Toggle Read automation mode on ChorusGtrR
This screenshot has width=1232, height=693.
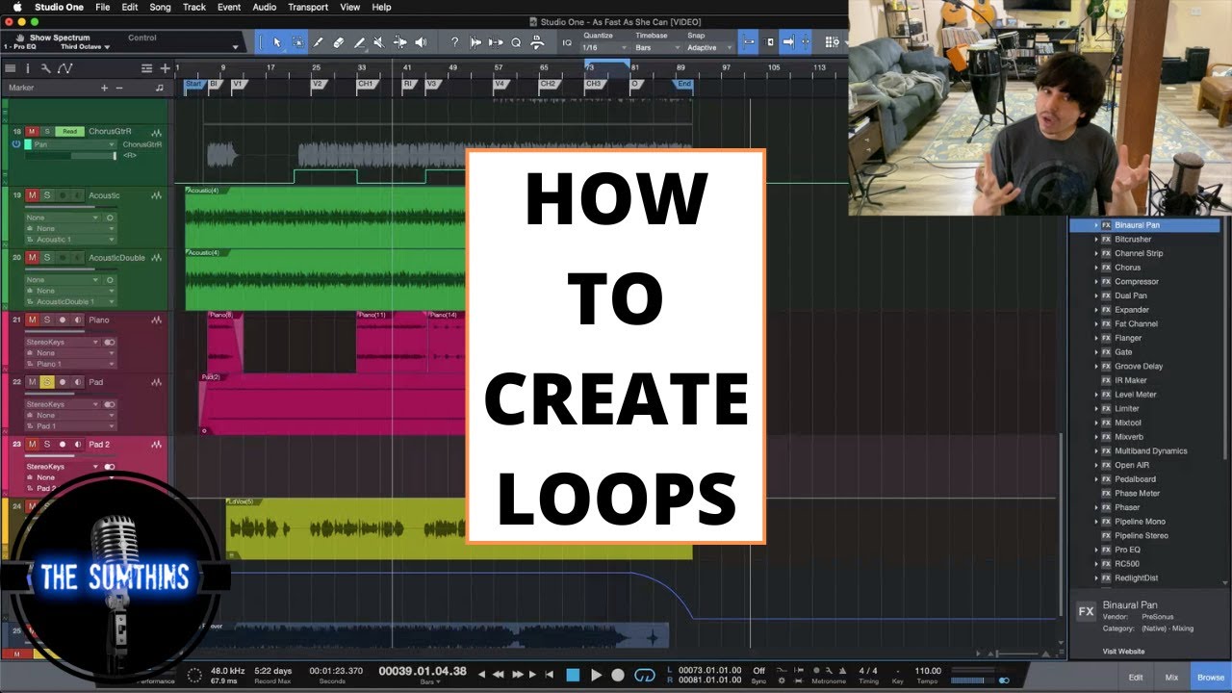[x=68, y=131]
